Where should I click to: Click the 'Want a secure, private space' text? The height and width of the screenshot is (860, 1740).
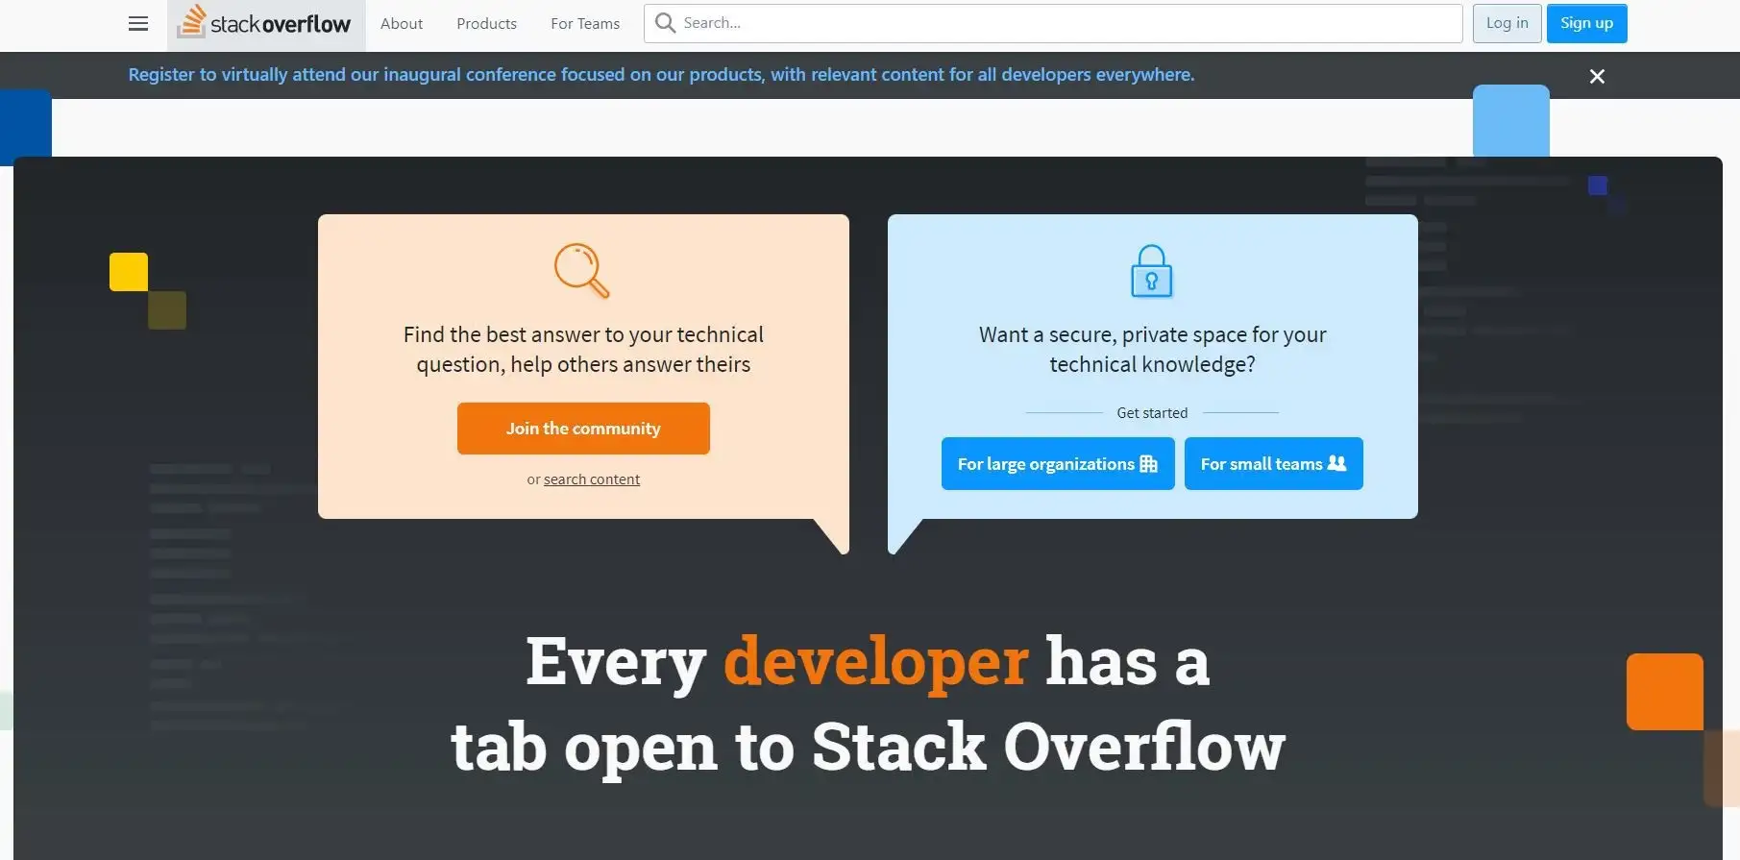pos(1152,350)
